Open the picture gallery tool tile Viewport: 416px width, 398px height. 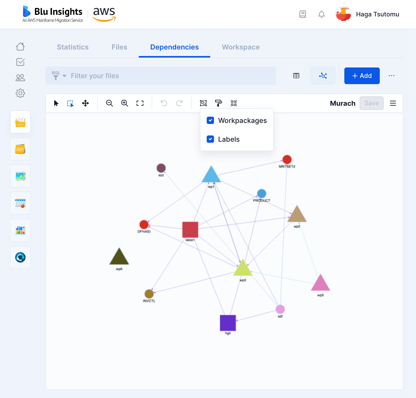(x=20, y=176)
